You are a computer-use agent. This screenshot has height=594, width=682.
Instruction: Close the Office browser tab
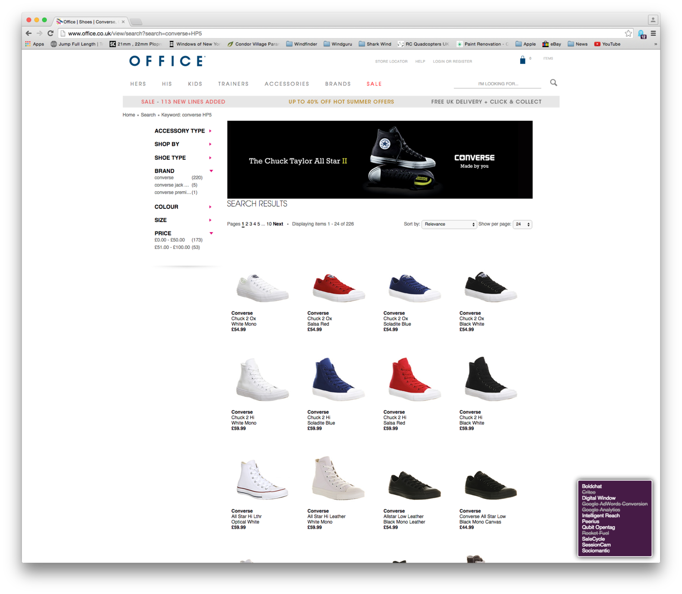[x=123, y=22]
